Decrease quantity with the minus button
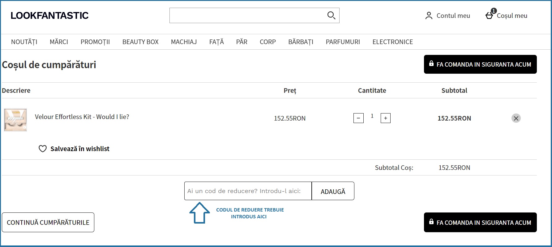The image size is (552, 247). [x=358, y=118]
